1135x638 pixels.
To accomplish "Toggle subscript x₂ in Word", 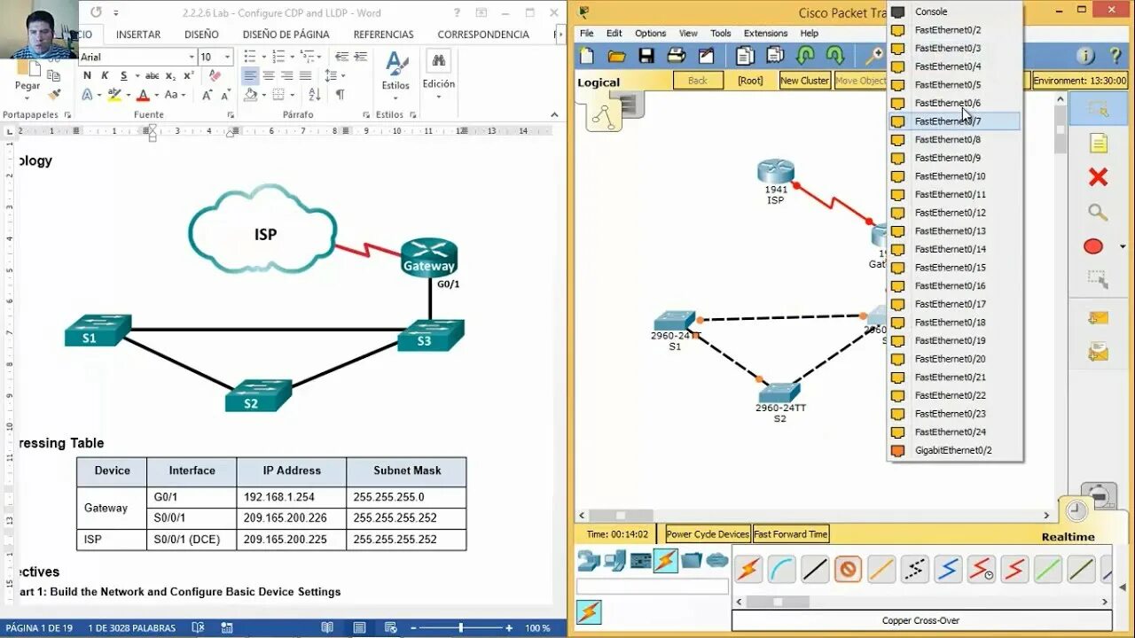I will [171, 76].
